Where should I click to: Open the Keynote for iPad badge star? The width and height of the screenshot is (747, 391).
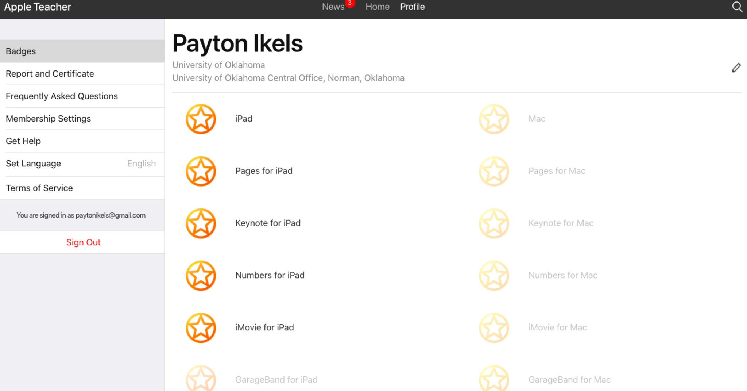click(x=201, y=223)
